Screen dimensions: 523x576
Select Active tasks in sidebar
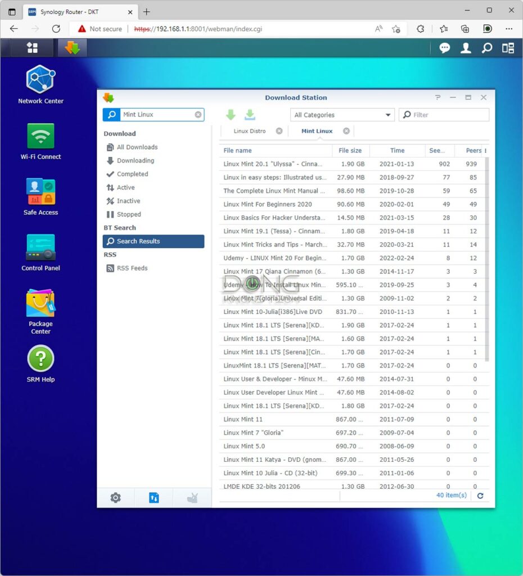click(x=125, y=187)
